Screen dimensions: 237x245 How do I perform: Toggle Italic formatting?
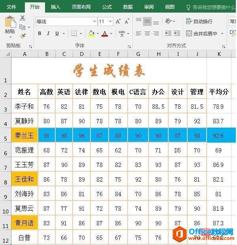click(48, 33)
